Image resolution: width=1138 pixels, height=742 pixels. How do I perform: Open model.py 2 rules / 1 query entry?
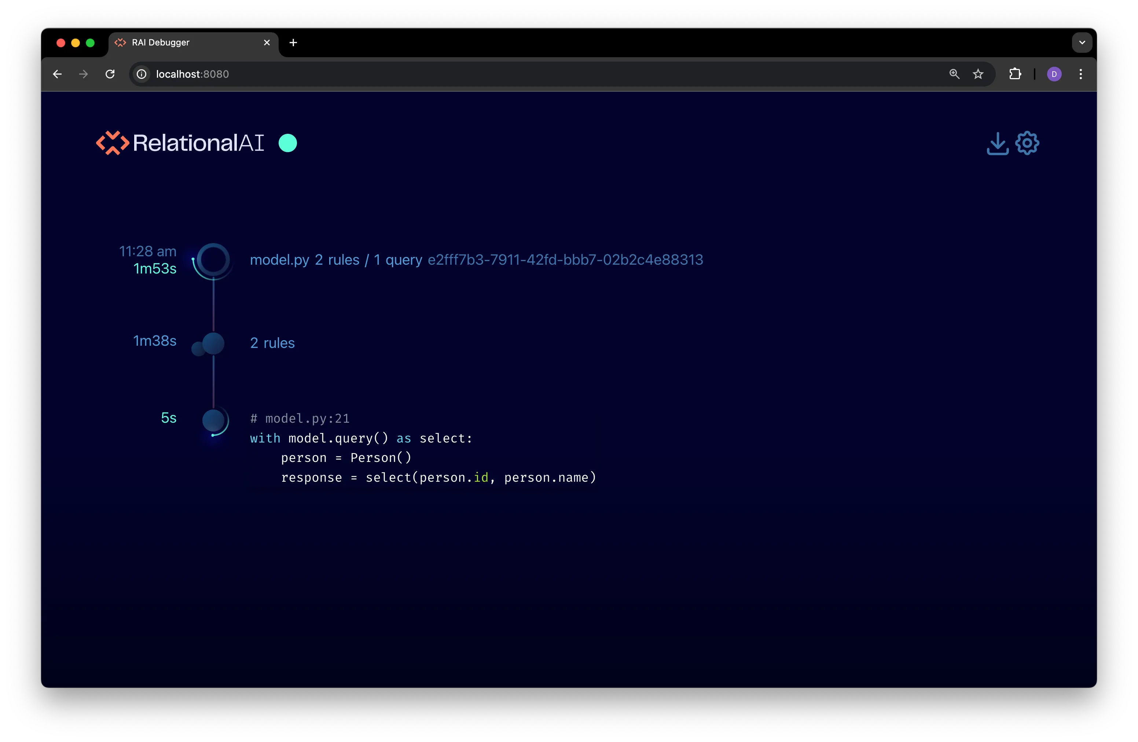[x=336, y=260]
